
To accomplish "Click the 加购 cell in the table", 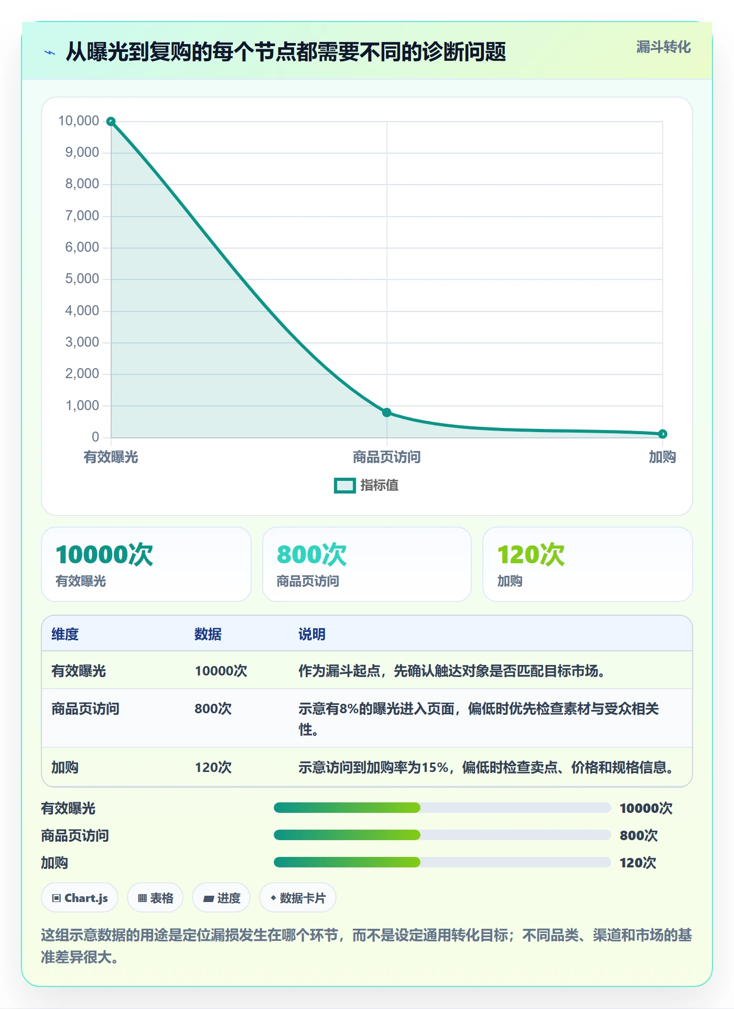I will click(65, 768).
